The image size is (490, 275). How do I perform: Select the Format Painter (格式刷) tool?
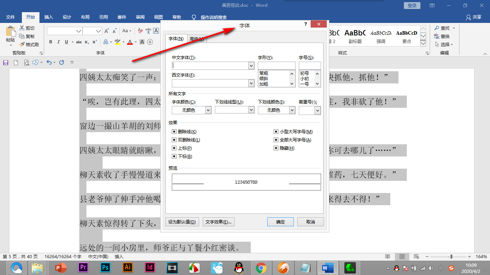(x=29, y=44)
